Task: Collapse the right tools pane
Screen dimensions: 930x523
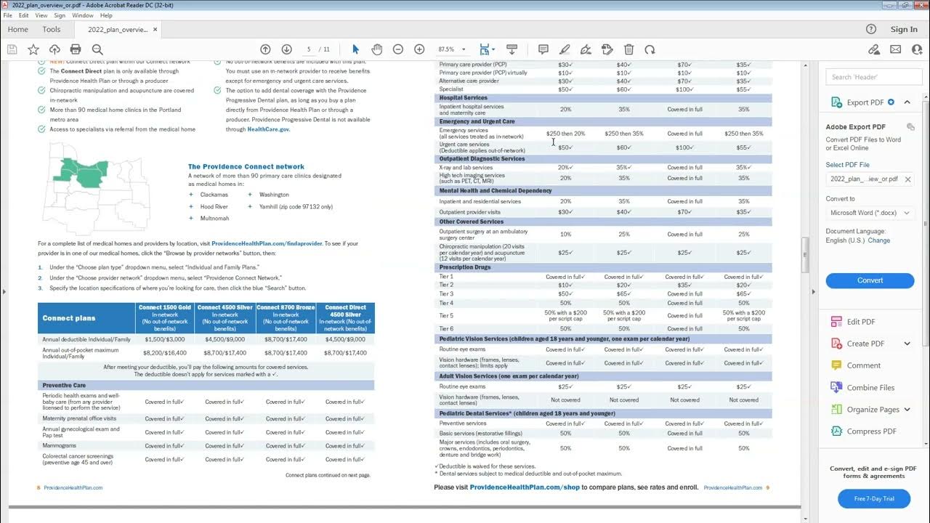Action: pos(813,291)
